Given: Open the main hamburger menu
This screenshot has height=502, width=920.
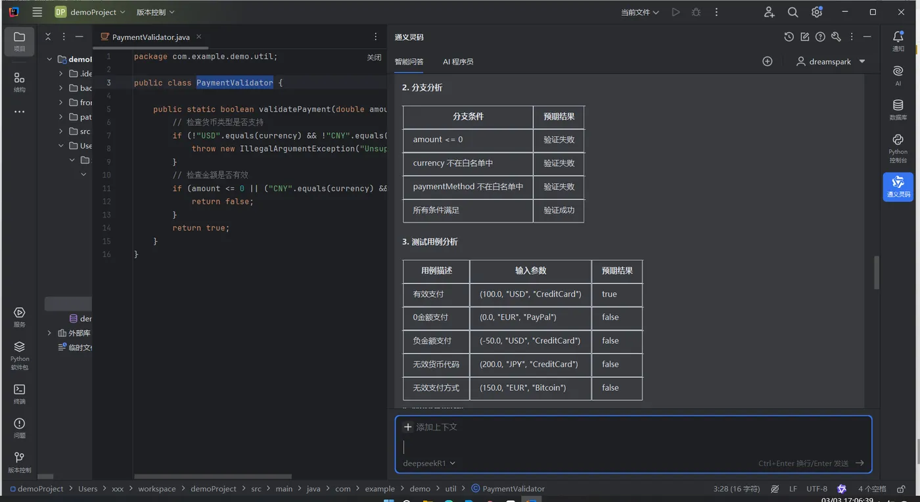Looking at the screenshot, I should (37, 12).
